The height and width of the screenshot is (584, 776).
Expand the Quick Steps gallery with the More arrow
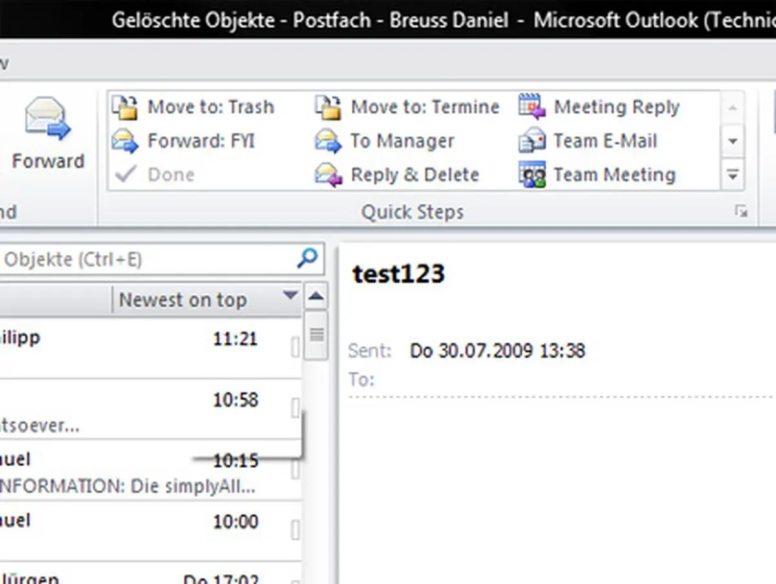(732, 175)
